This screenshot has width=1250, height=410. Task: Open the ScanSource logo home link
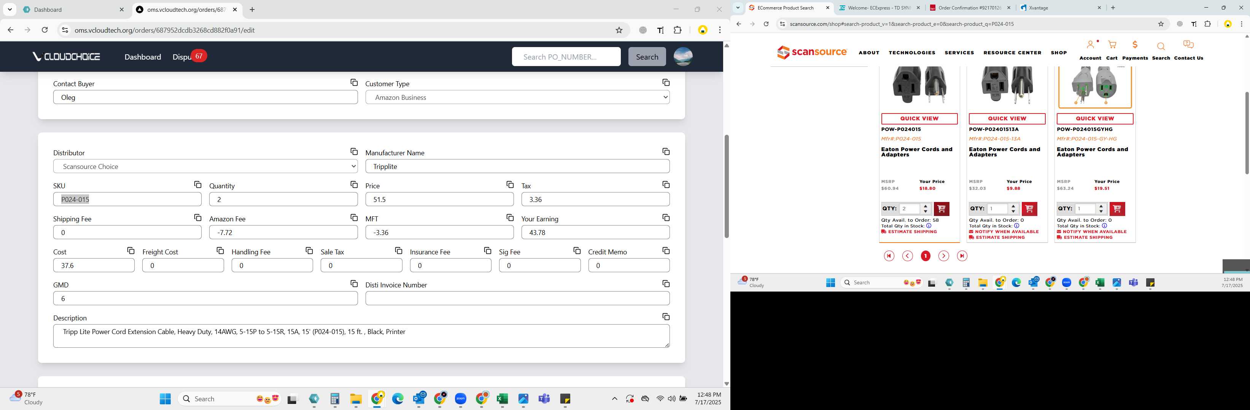pos(812,52)
